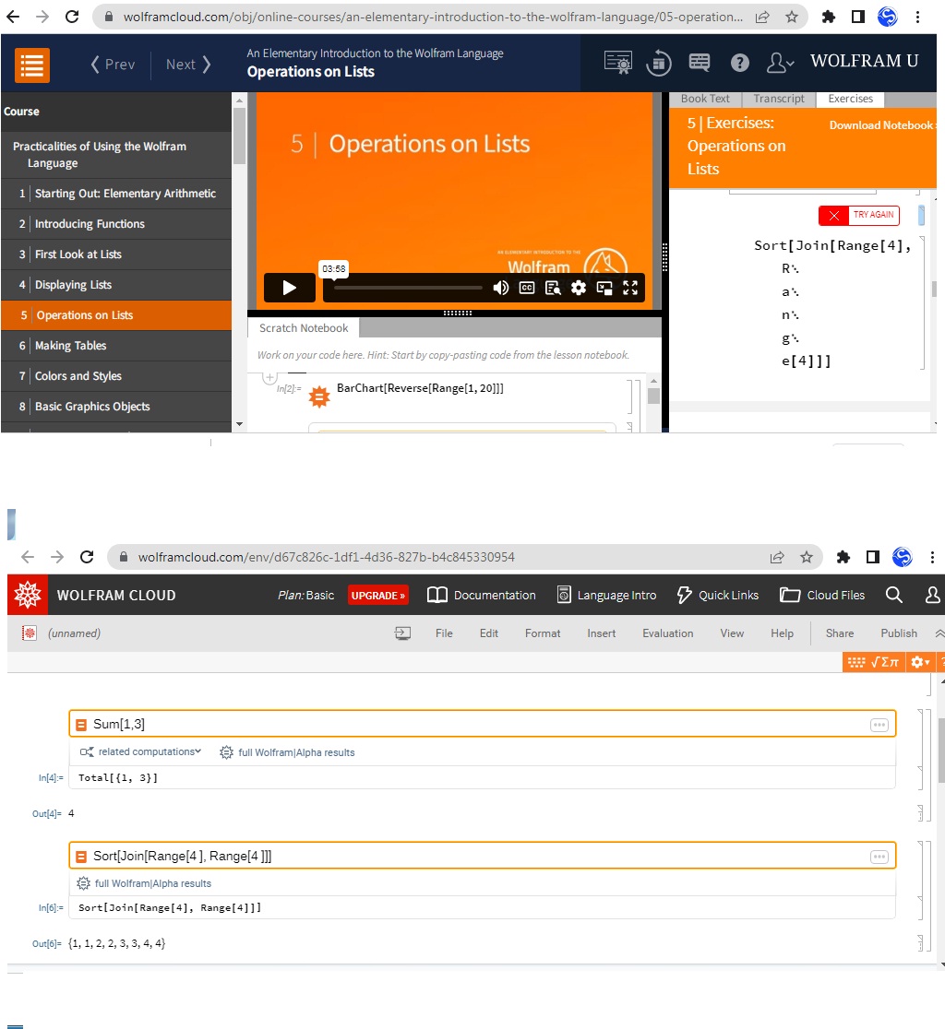Open the Making Tables lesson in course sidebar

pos(116,346)
